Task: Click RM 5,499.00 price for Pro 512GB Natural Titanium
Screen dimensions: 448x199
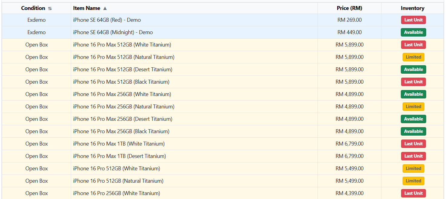Action: 350,181
